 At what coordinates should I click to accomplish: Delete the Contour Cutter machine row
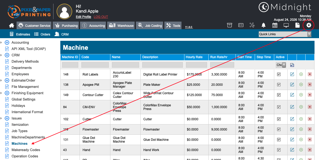(310, 95)
